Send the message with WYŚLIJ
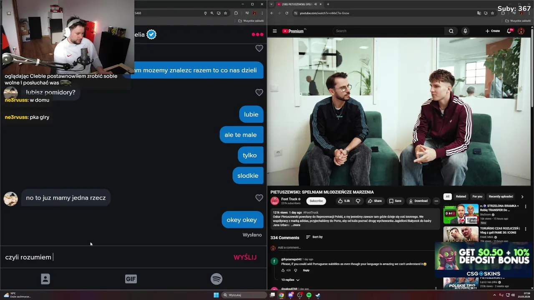 (245, 257)
